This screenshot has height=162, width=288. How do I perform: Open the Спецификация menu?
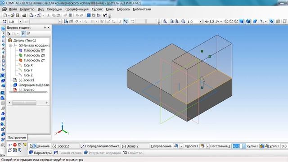click(x=77, y=9)
